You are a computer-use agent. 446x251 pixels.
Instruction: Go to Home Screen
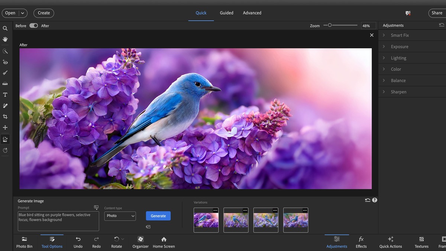coord(164,242)
